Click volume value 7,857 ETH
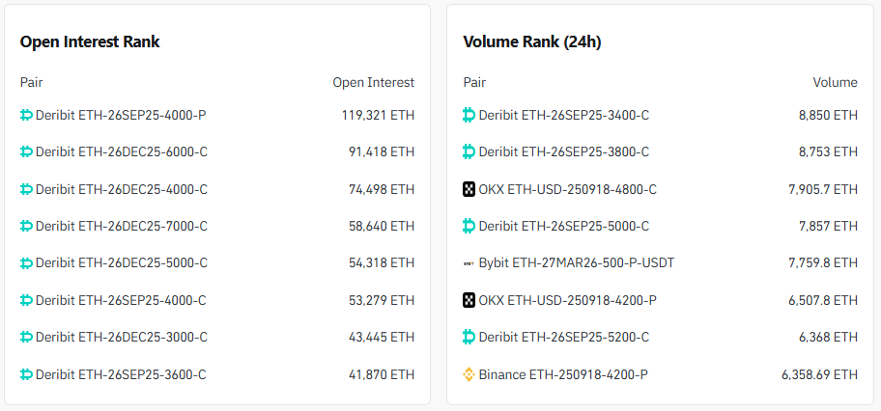 pyautogui.click(x=828, y=226)
